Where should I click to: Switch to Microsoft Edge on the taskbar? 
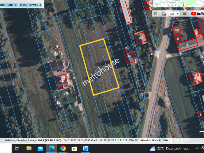click(x=52, y=148)
